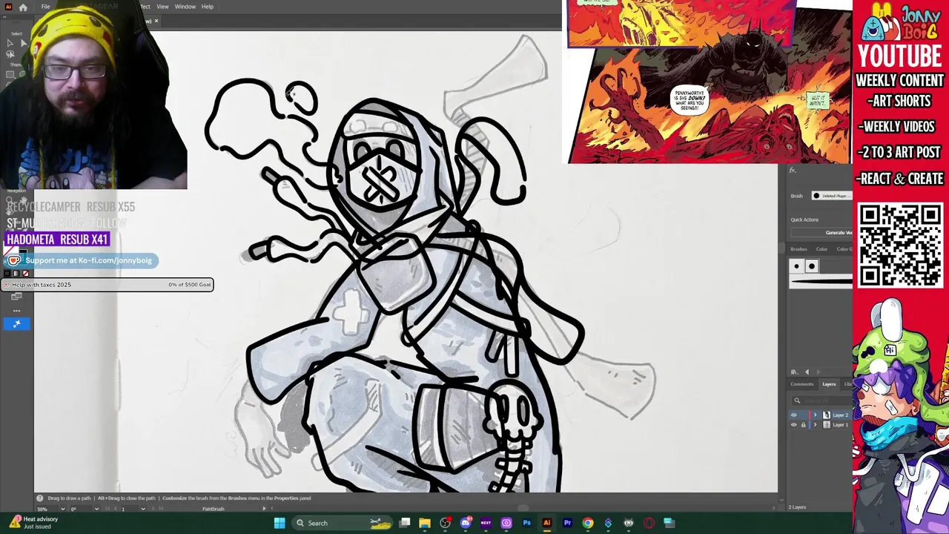This screenshot has width=949, height=534.
Task: Click the wide tapered brush stroke preset
Action: [821, 281]
